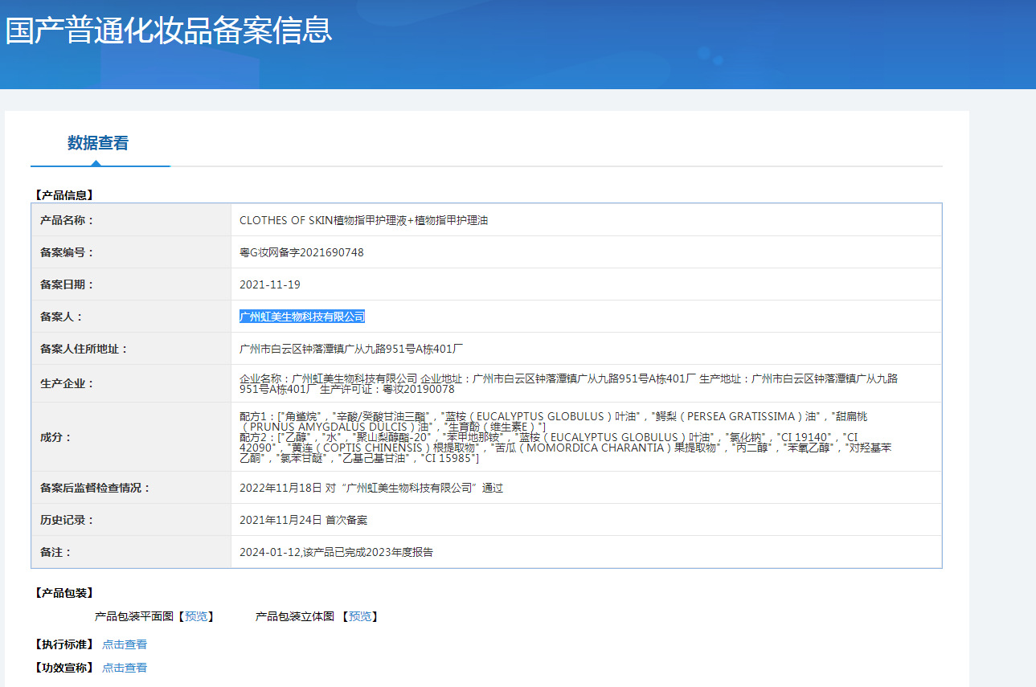Click the 【产品信息】 section heading
The height and width of the screenshot is (687, 1036).
63,194
